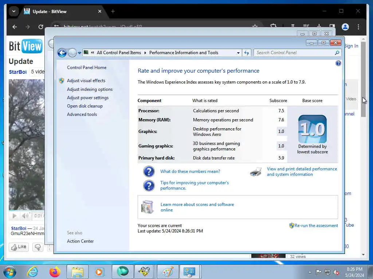Click the refresh button beside address bar
373x279 pixels.
click(x=247, y=53)
